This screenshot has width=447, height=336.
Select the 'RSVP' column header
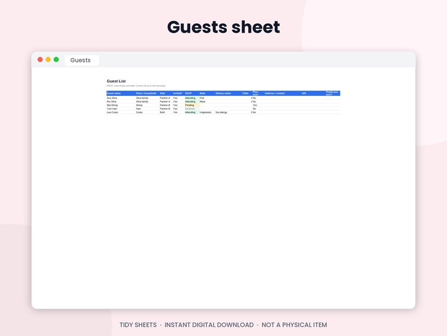point(189,94)
